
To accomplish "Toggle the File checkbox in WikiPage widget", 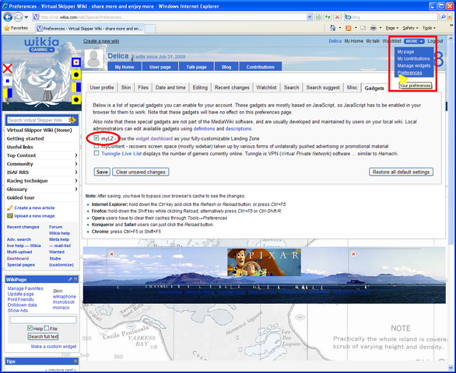I will click(x=47, y=328).
